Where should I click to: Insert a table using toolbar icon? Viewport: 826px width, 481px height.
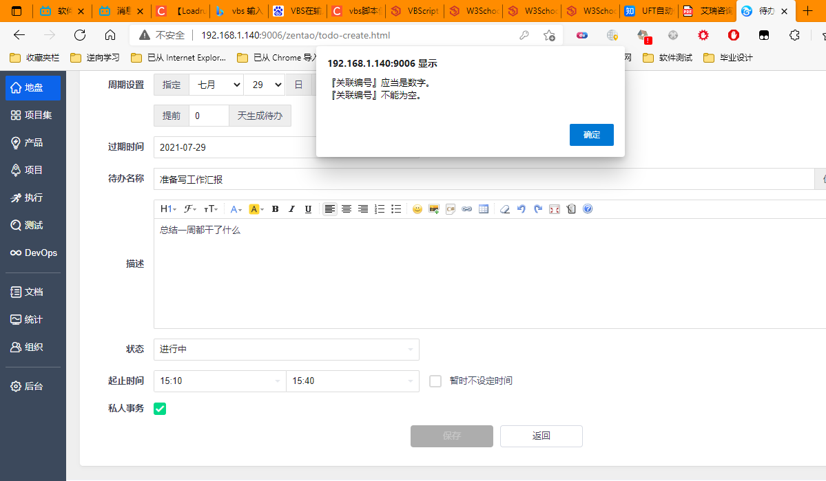484,209
